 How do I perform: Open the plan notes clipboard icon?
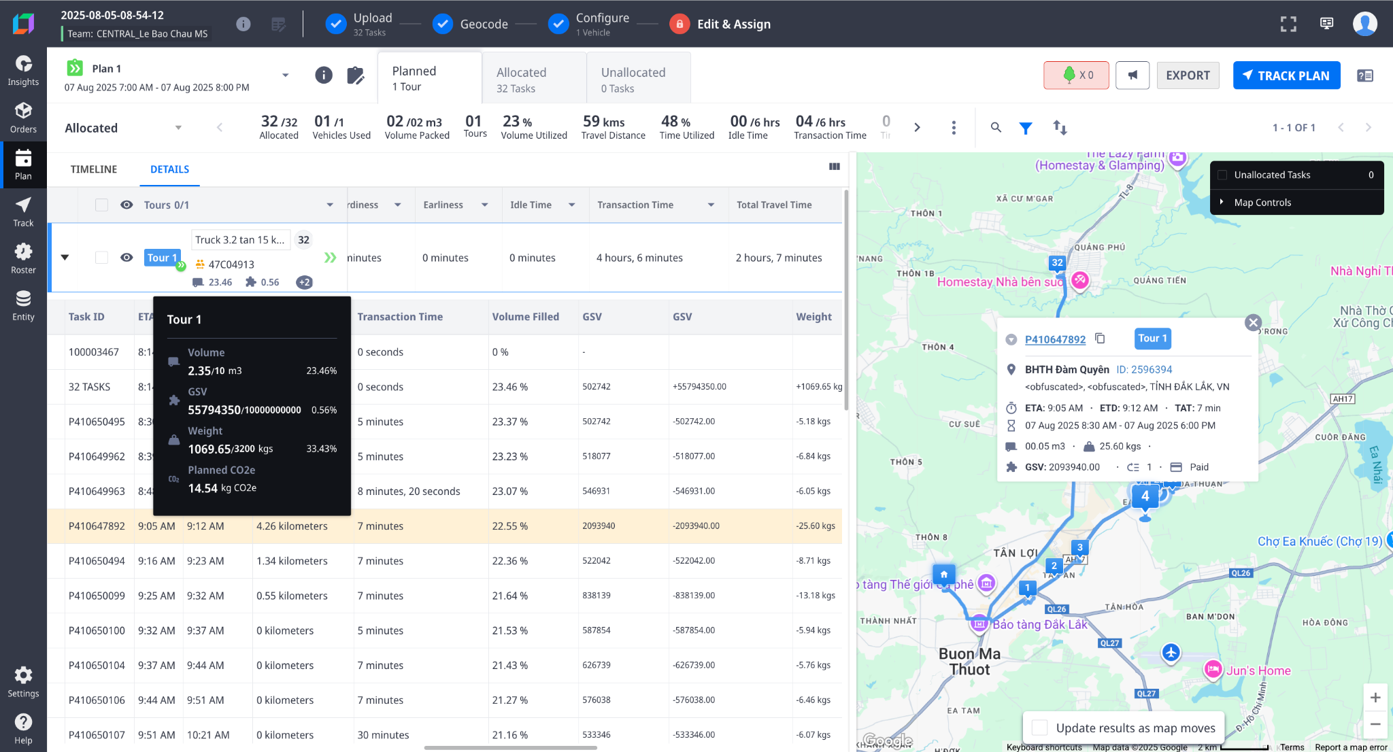click(355, 75)
